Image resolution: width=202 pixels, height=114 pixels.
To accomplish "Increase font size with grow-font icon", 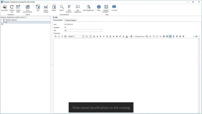I will pyautogui.click(x=94, y=36).
